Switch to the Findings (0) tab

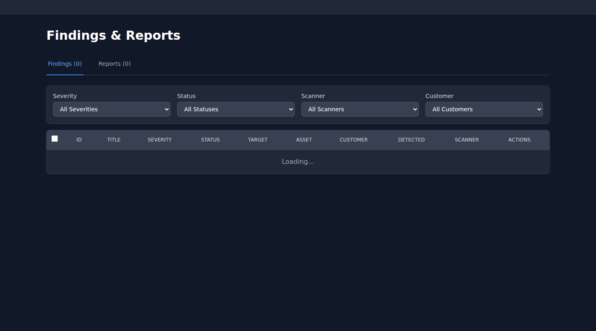pyautogui.click(x=65, y=64)
